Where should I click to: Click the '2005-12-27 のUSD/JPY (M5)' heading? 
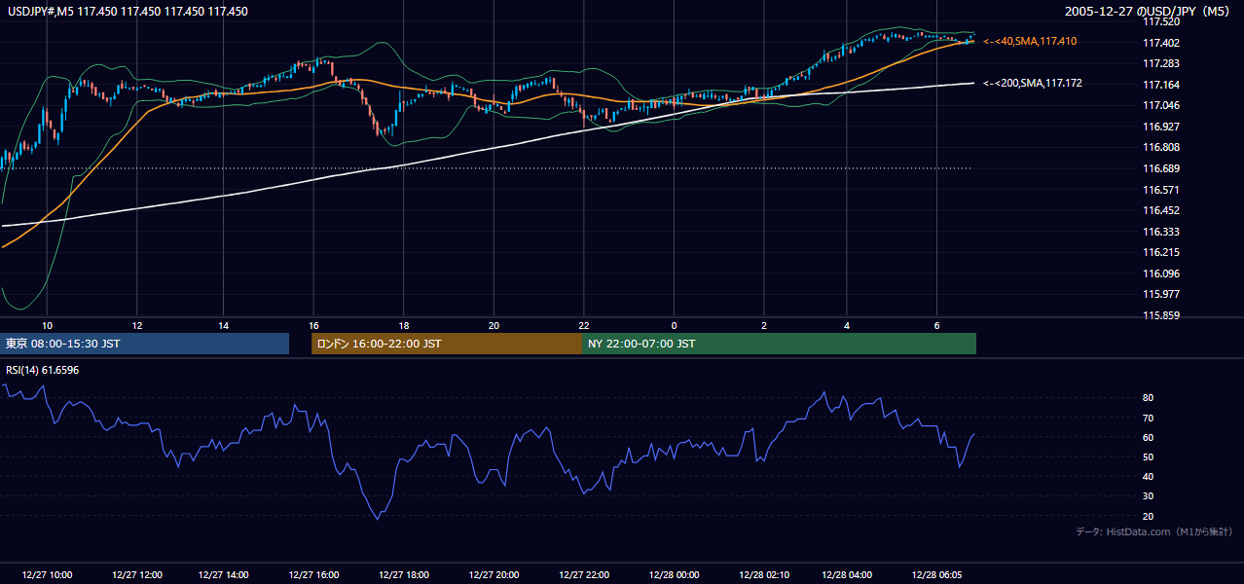[x=1150, y=12]
